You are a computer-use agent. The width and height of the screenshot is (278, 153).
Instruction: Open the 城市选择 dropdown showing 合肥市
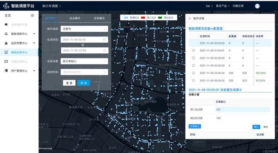coord(84,29)
